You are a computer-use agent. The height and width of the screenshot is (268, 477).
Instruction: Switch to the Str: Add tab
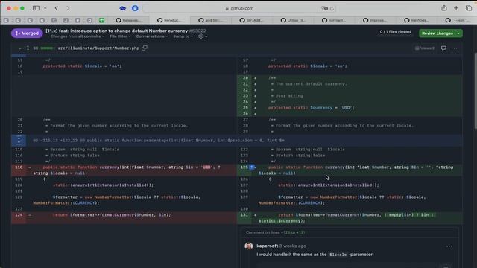(251, 20)
